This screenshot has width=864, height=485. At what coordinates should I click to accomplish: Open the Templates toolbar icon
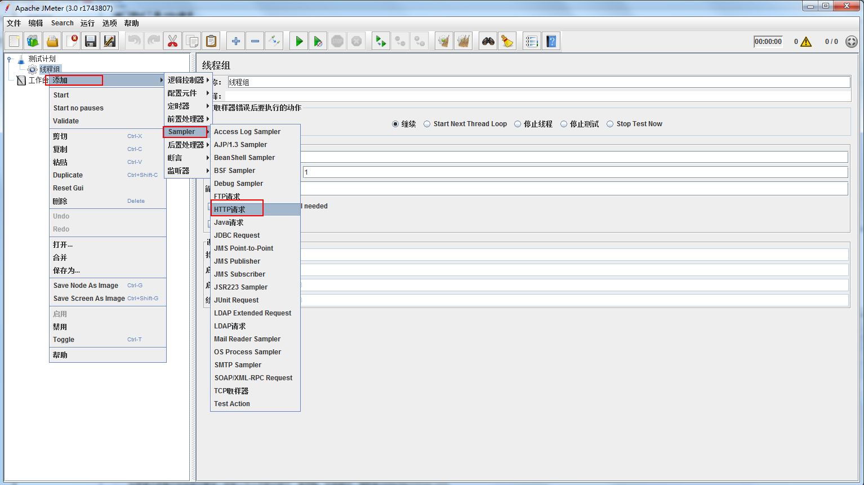tap(33, 41)
